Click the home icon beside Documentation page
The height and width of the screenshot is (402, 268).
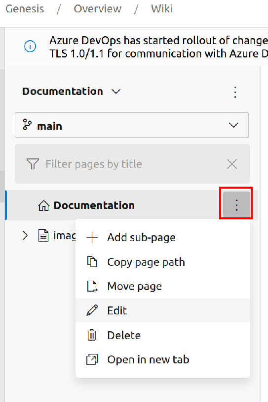44,205
